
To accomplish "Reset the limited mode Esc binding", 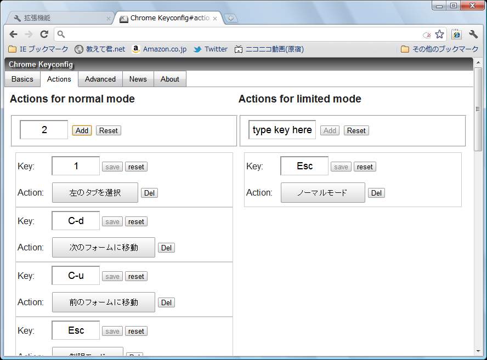I will (365, 167).
